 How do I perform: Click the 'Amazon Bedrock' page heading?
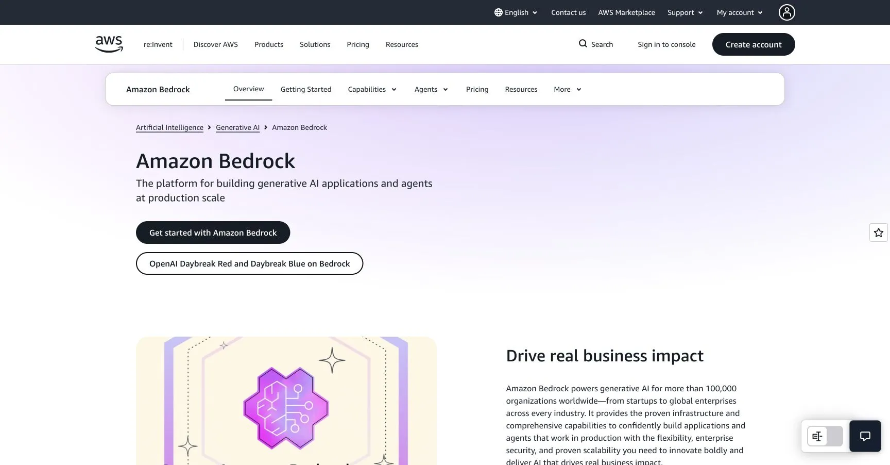[x=216, y=161]
